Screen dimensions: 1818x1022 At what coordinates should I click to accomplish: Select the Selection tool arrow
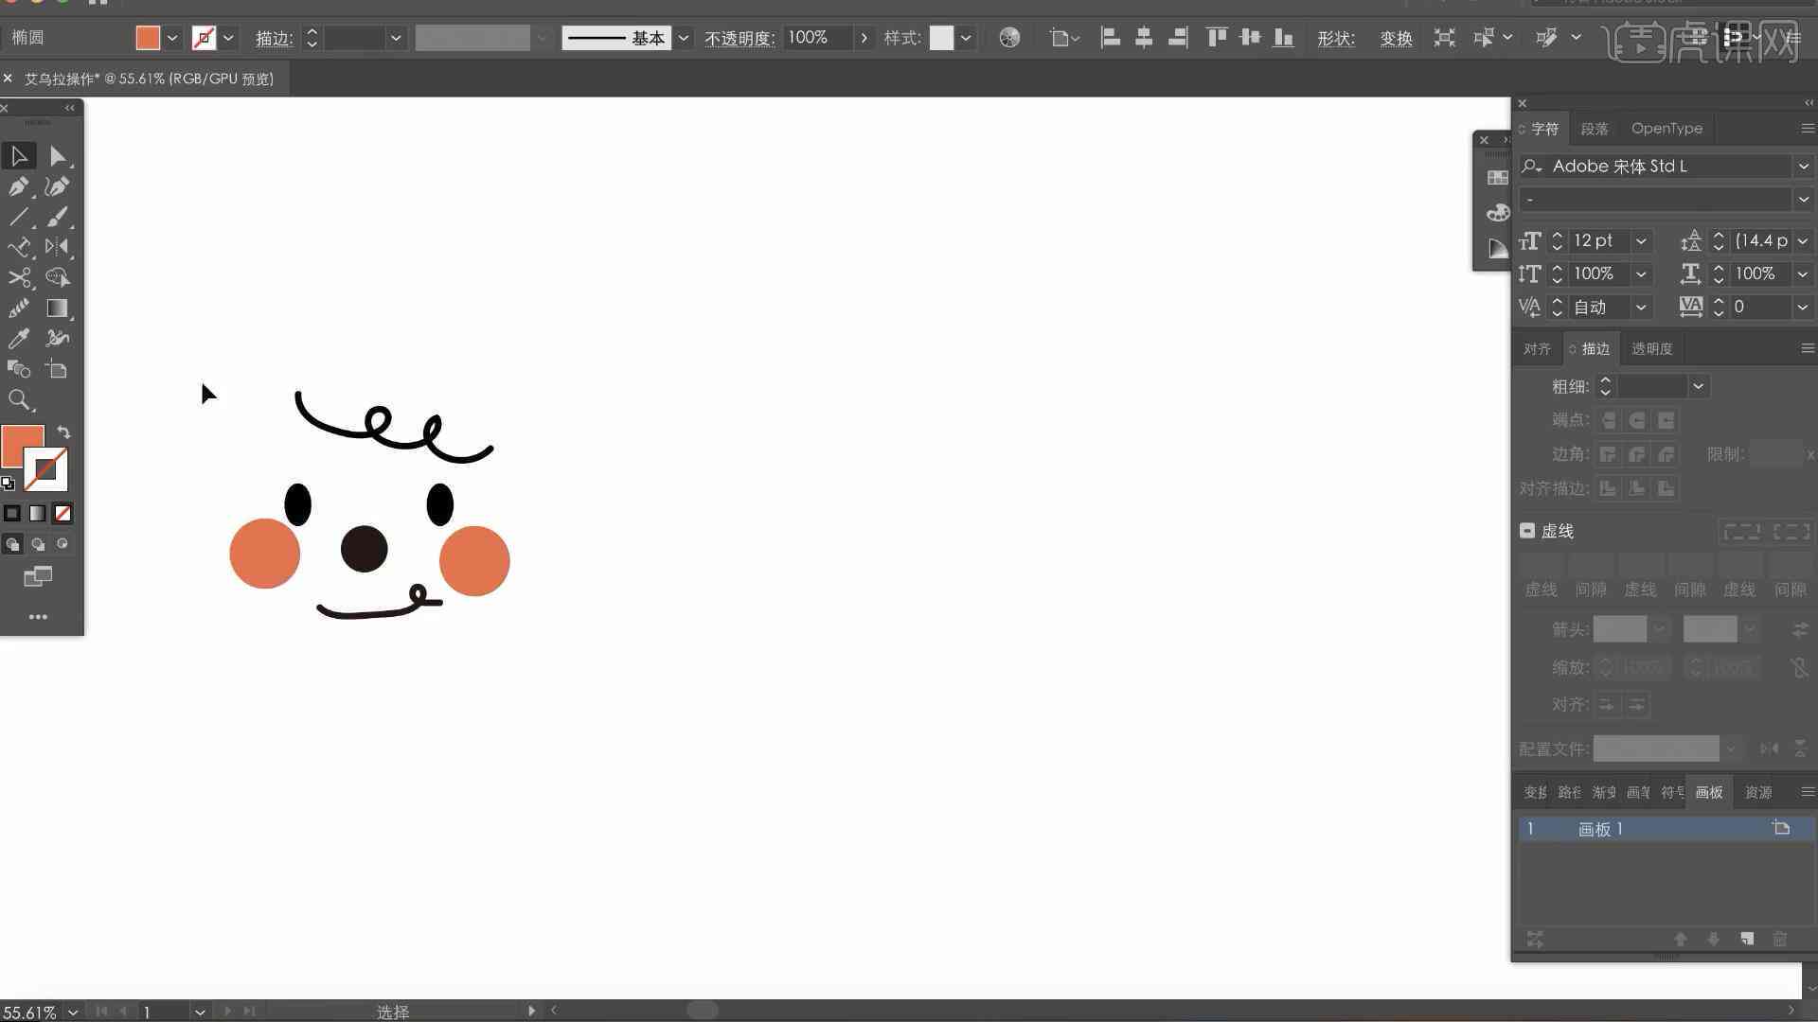(19, 155)
